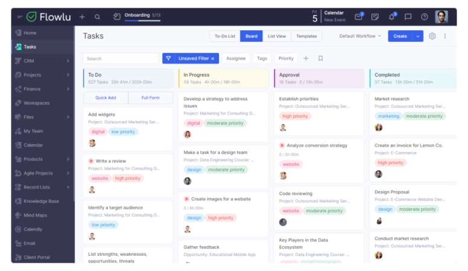Filter by Assignee

[236, 59]
